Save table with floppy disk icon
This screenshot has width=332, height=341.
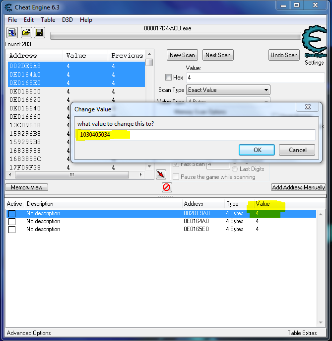(x=39, y=33)
